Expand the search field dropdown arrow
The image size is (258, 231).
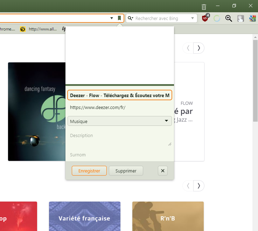pos(192,18)
